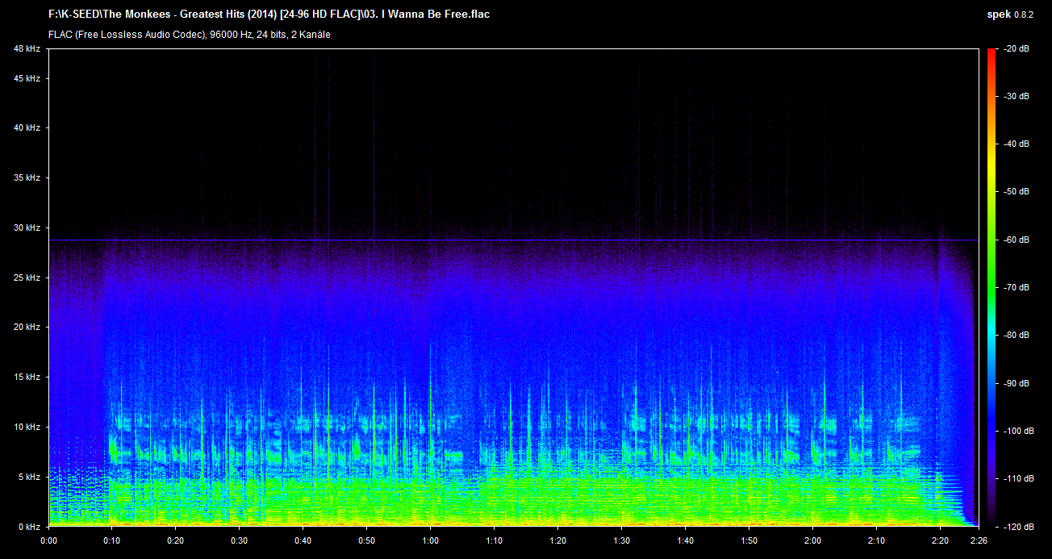Click the red top of the color legend bar
The width and height of the screenshot is (1052, 559).
(991, 53)
